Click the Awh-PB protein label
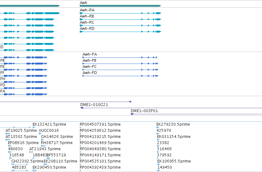Screen dimensions: 262x172 tap(90, 61)
